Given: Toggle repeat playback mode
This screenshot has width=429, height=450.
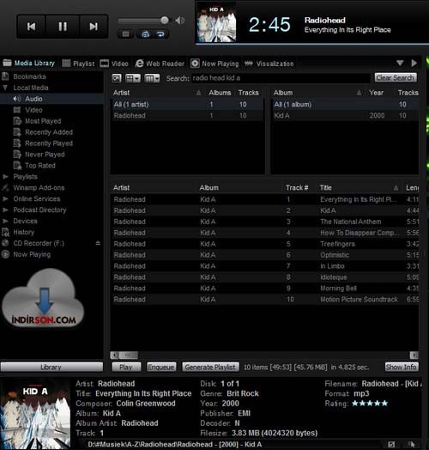Looking at the screenshot, I should pyautogui.click(x=160, y=34).
